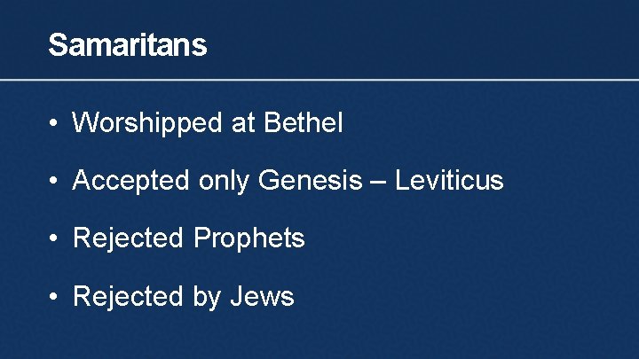Click the word Genesis
The height and width of the screenshot is (359, 639).
coord(310,179)
